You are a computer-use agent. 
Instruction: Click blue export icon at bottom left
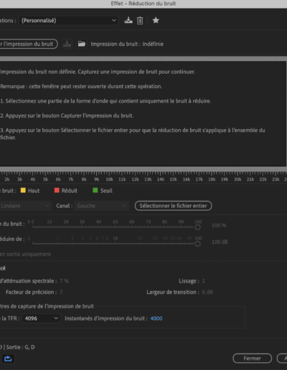(x=8, y=359)
